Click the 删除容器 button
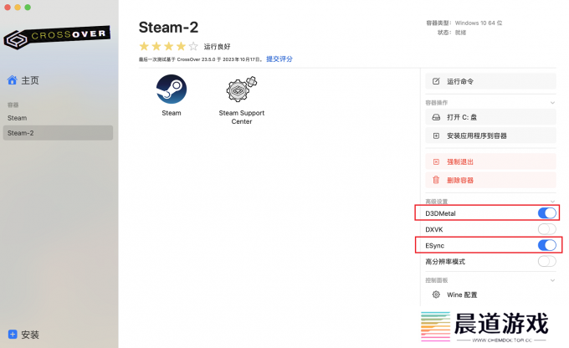The height and width of the screenshot is (348, 569). (490, 180)
